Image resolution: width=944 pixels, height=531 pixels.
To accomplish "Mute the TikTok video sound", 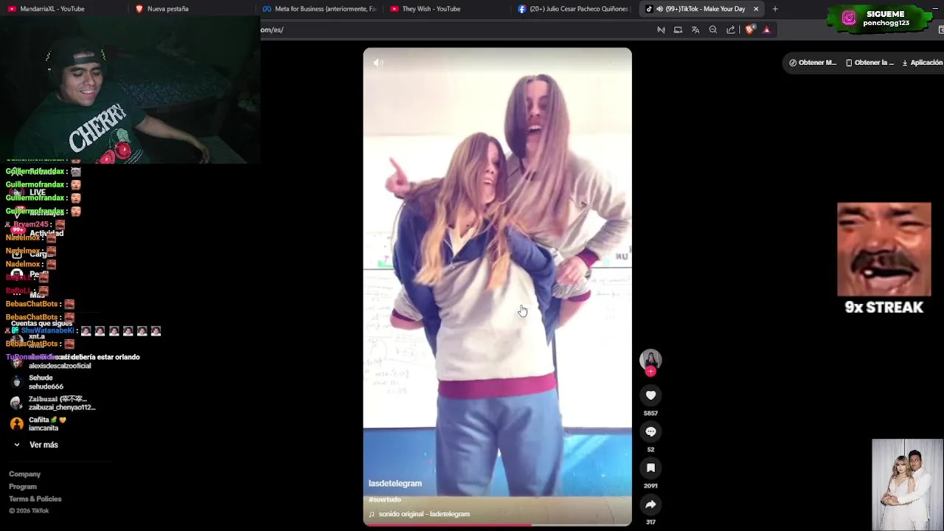I will tap(378, 63).
